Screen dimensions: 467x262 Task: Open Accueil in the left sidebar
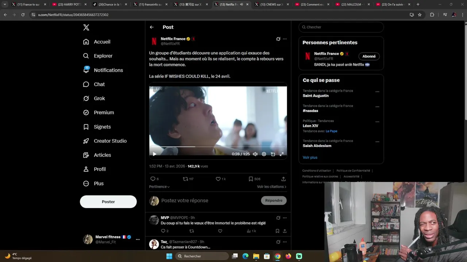(x=97, y=42)
